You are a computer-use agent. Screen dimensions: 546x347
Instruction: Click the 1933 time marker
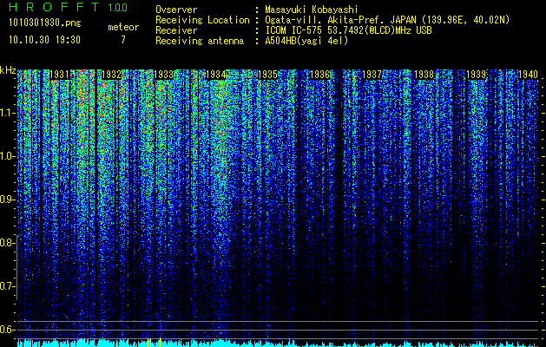coord(164,75)
